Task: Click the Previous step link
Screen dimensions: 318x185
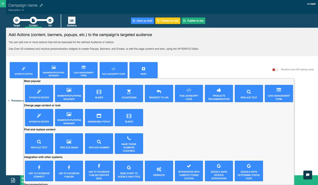Action: pos(16,101)
